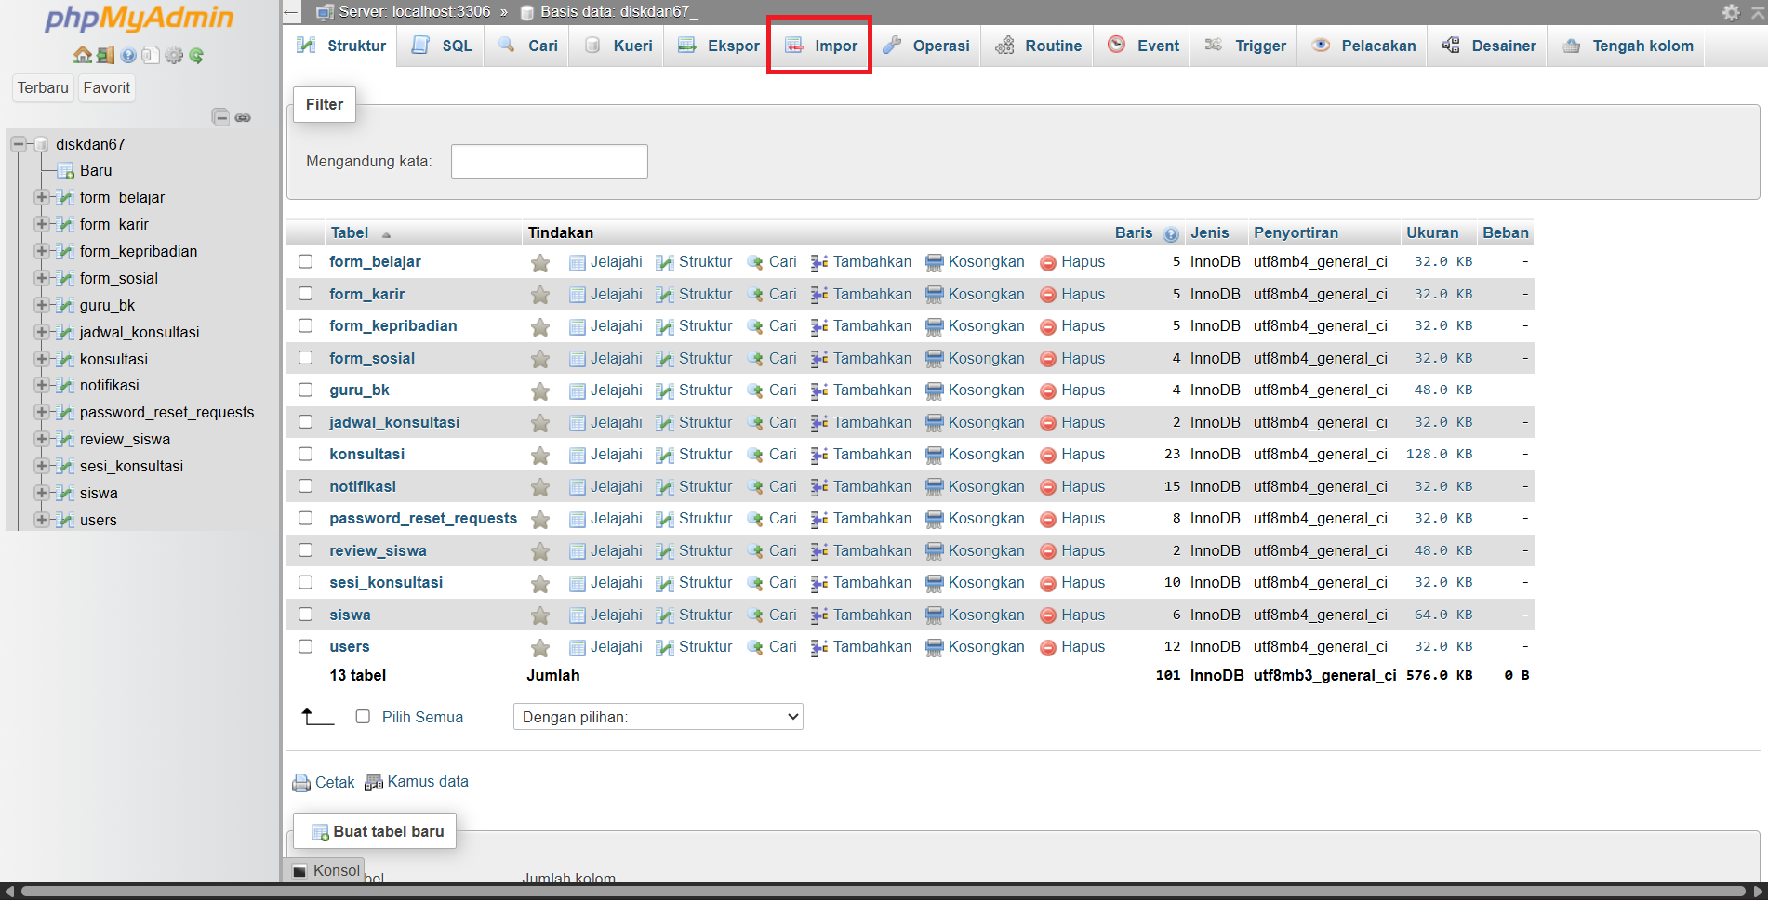Viewport: 1768px width, 900px height.
Task: Click the Hapus icon for siswa table
Action: tap(1048, 615)
